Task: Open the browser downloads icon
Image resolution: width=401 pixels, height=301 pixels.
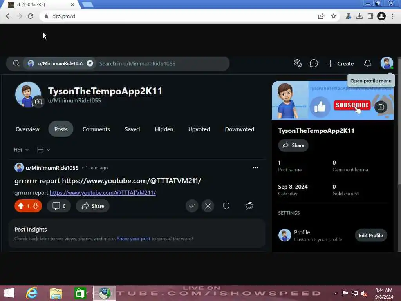Action: click(x=359, y=16)
